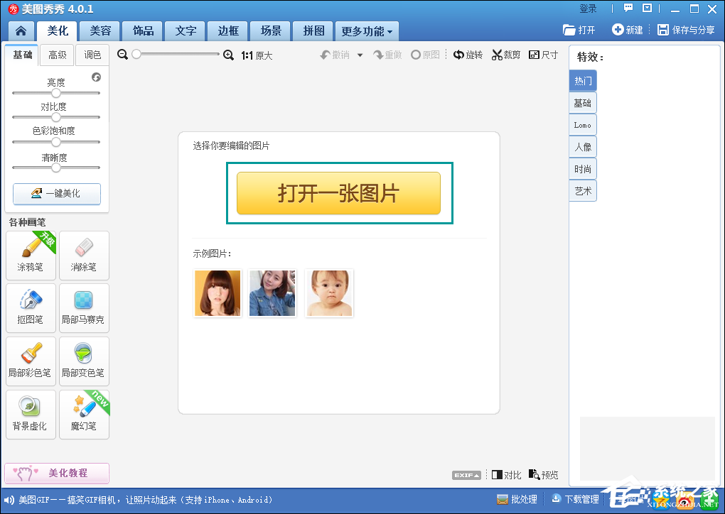
Task: Open 批处理 batch processing
Action: [x=517, y=500]
